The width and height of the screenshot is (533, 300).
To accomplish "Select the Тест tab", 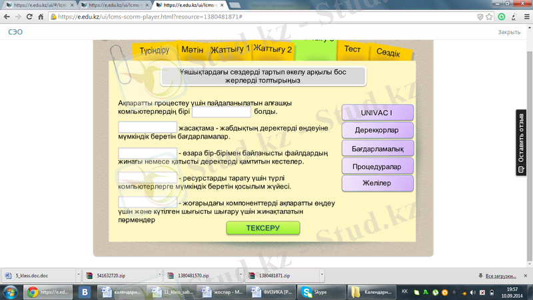I will [x=352, y=50].
